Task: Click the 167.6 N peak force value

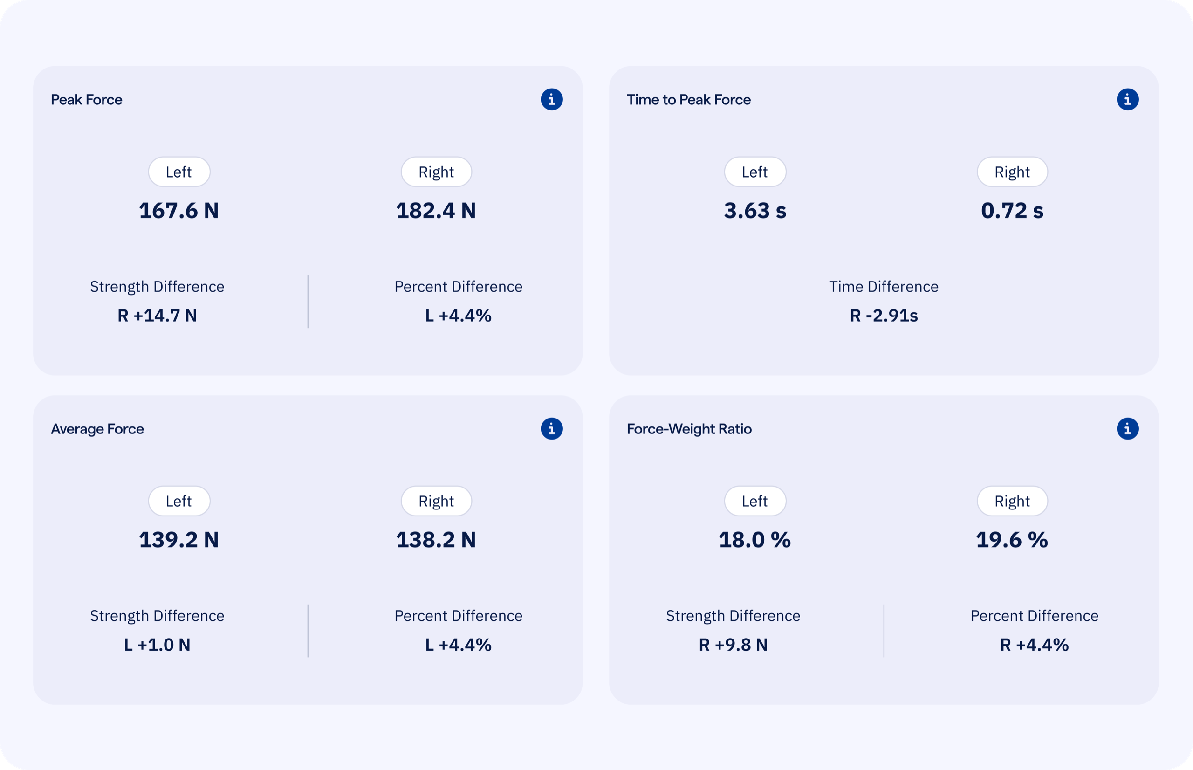Action: coord(179,211)
